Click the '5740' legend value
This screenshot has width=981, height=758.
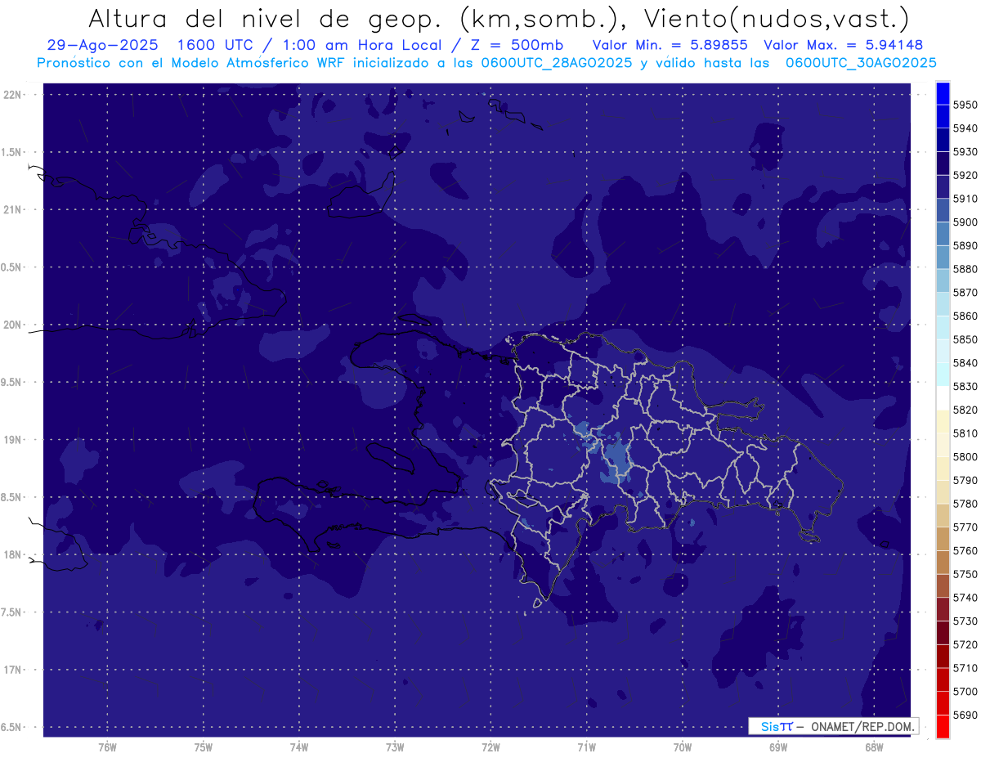[965, 598]
